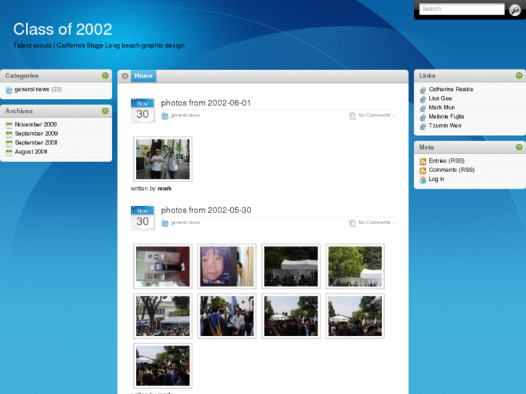Click calendar icon beside August 2008
The height and width of the screenshot is (394, 526).
[x=9, y=153]
